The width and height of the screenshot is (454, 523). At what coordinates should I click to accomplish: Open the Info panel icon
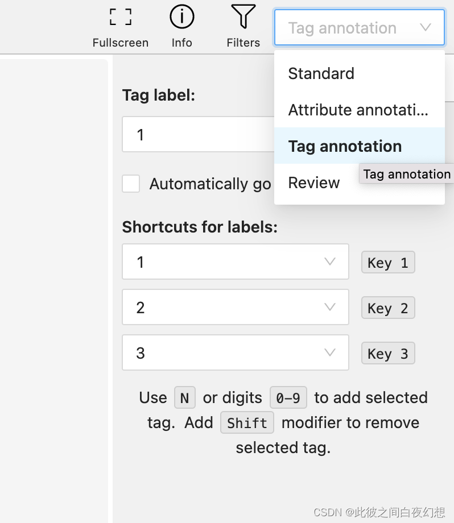tap(181, 17)
